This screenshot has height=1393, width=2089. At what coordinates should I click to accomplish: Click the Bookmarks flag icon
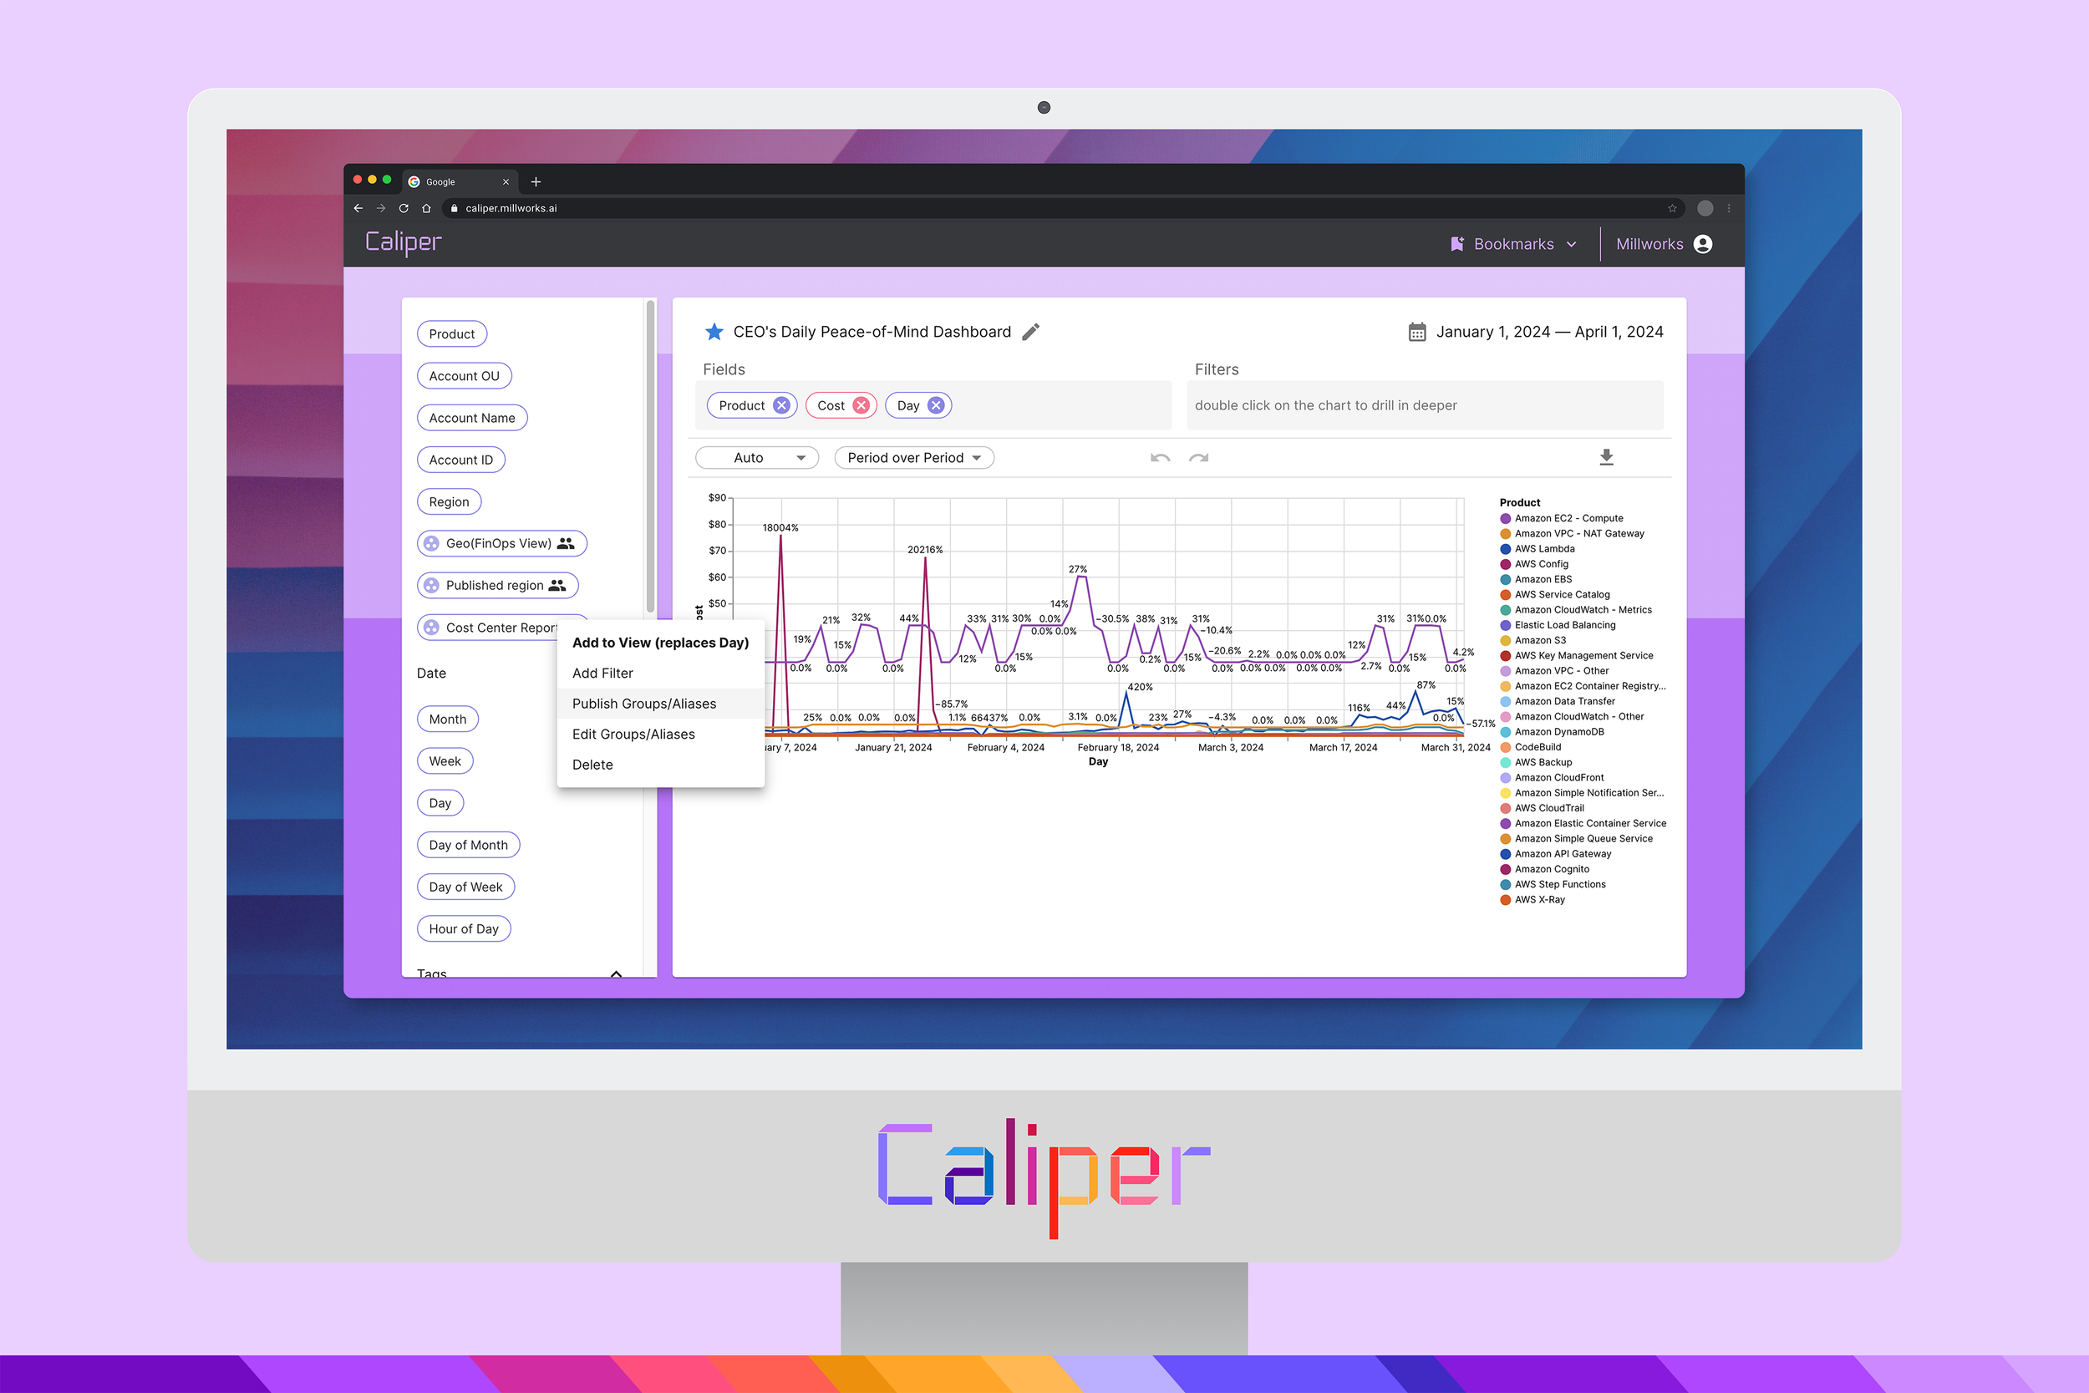pos(1456,244)
